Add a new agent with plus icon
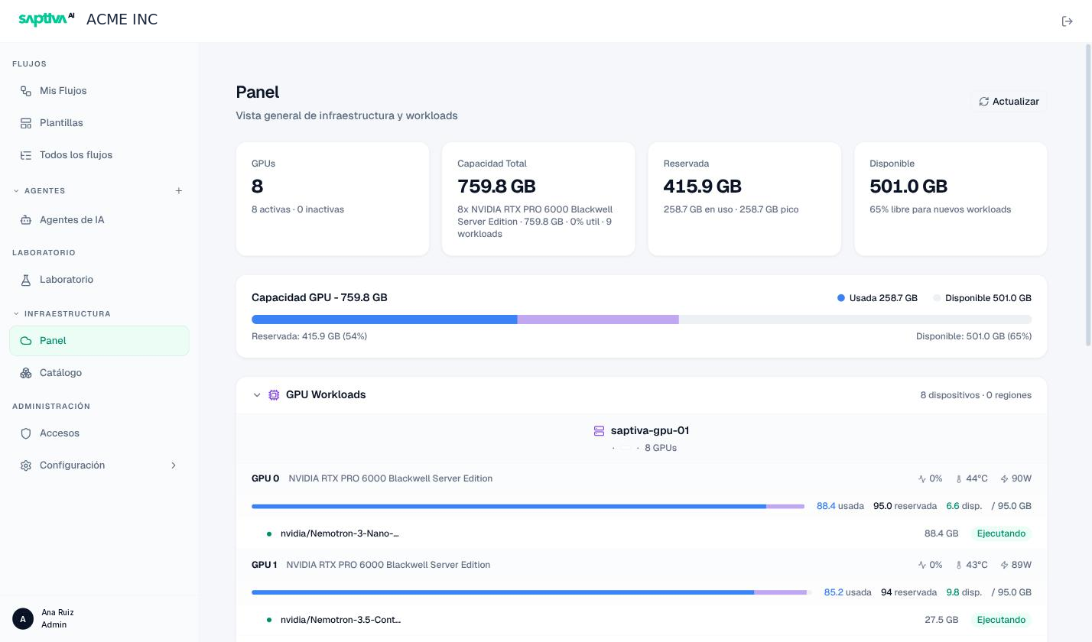This screenshot has height=642, width=1092. tap(179, 191)
